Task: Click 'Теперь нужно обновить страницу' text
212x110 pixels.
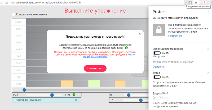Action: click(x=173, y=62)
